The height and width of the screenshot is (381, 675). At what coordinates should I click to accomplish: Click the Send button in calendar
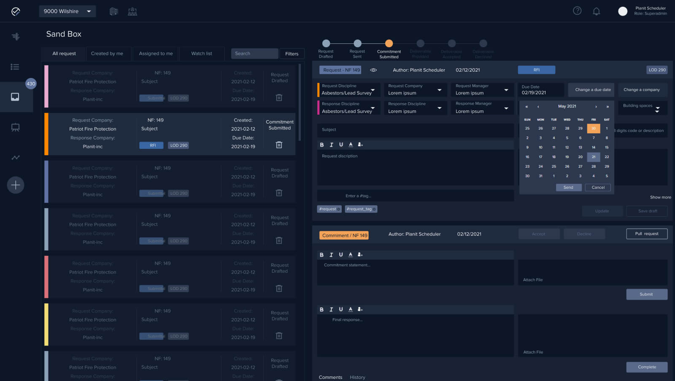(568, 188)
